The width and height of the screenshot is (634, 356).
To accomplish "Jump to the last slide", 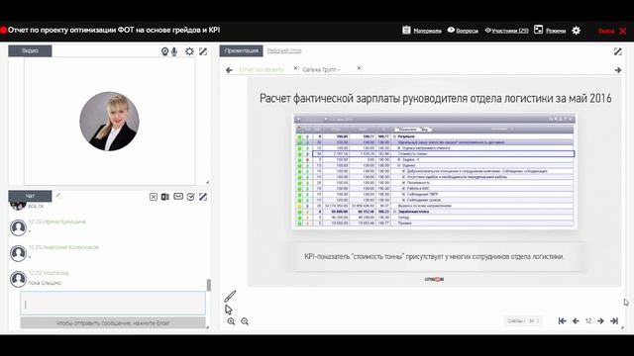I will click(x=614, y=320).
